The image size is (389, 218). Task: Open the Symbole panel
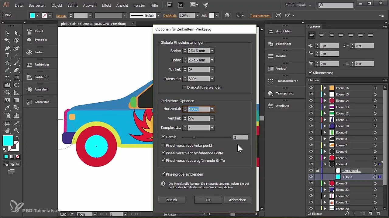tap(40, 40)
